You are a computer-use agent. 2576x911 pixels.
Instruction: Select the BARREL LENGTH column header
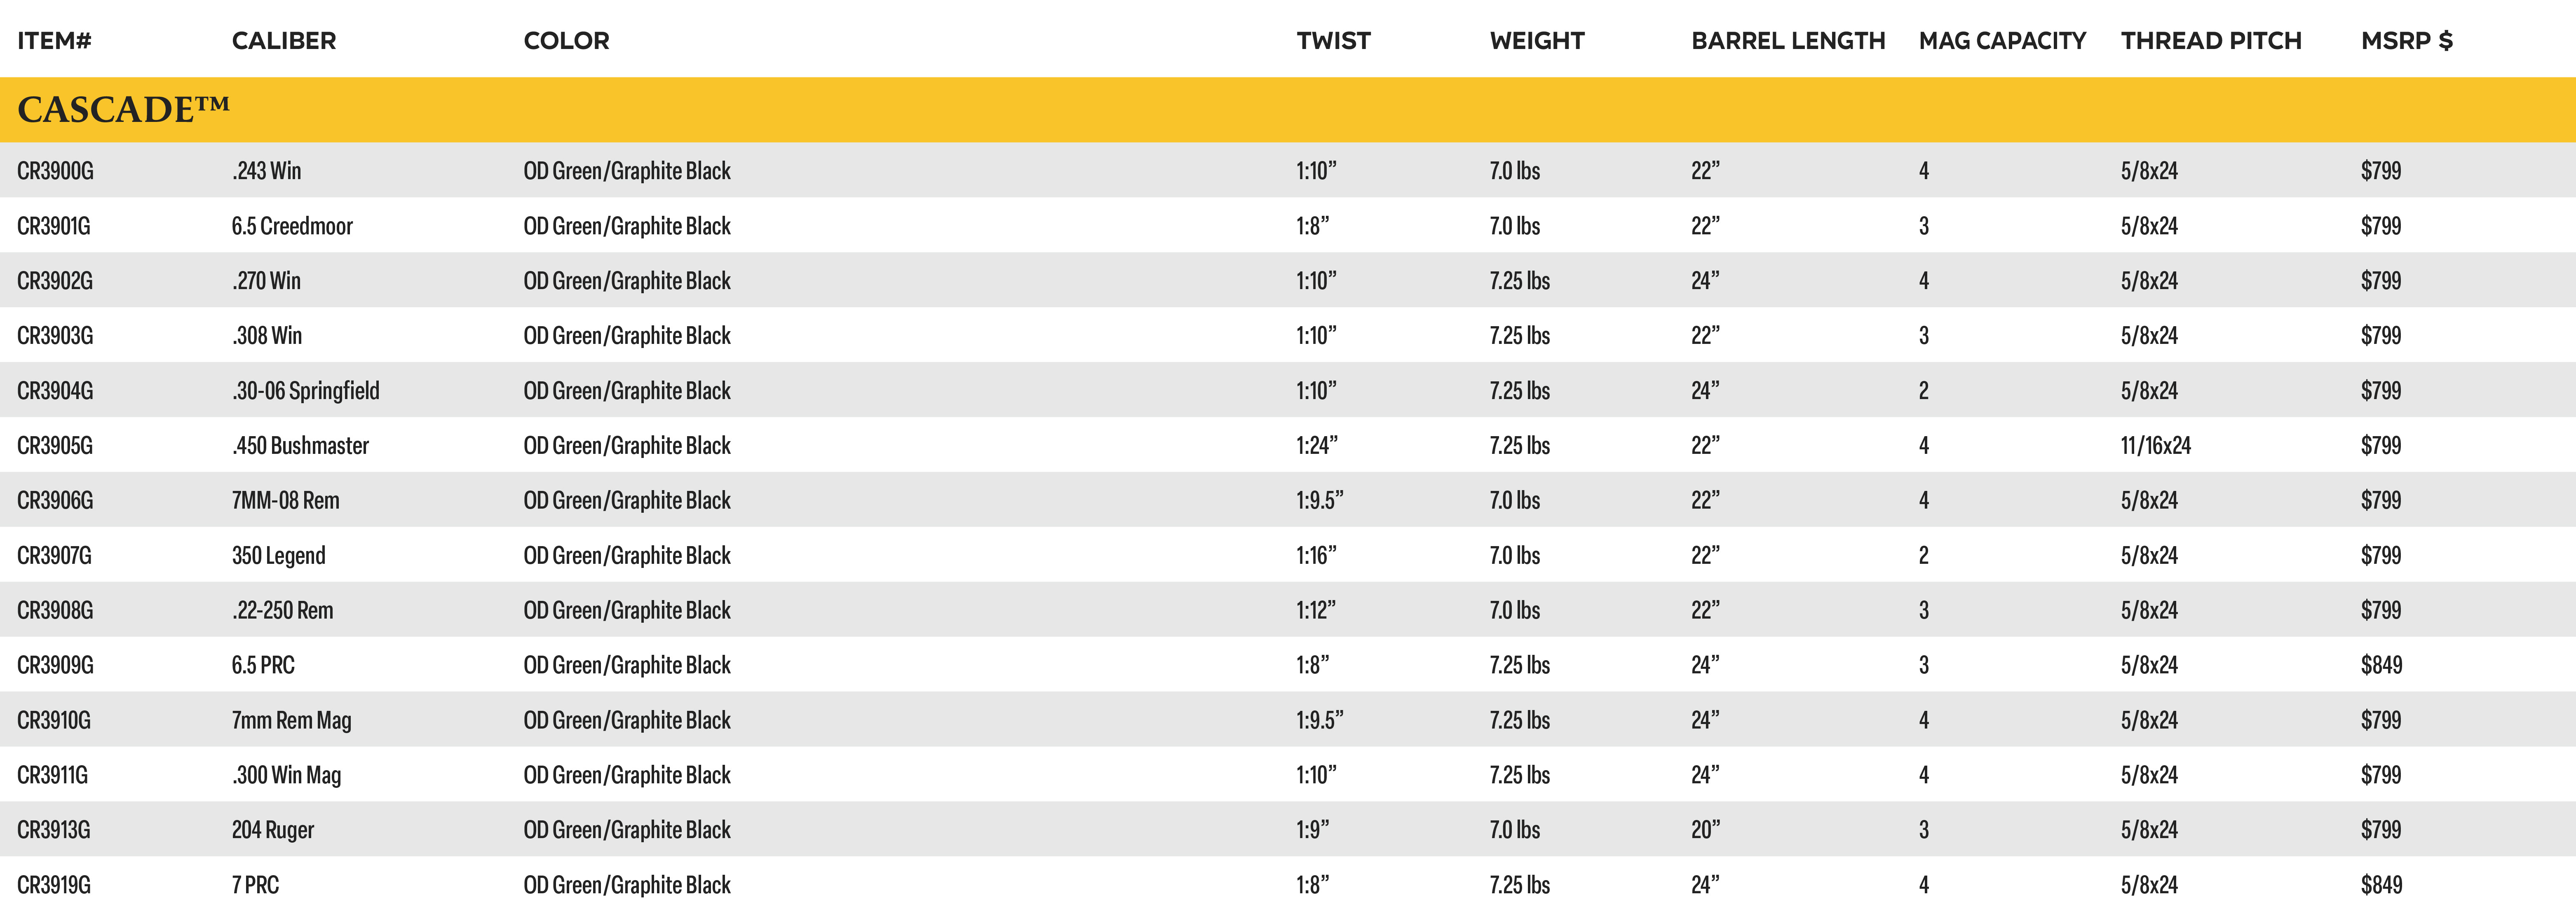(x=1788, y=41)
